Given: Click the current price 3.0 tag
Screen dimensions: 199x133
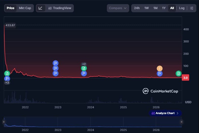Looking at the screenshot, I should click(185, 77).
